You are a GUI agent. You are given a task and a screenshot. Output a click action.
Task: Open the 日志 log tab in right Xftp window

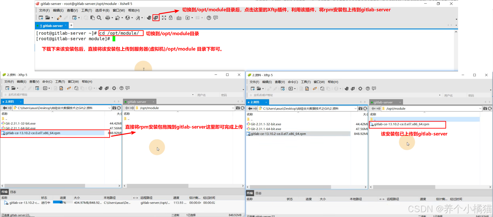coord(259,193)
